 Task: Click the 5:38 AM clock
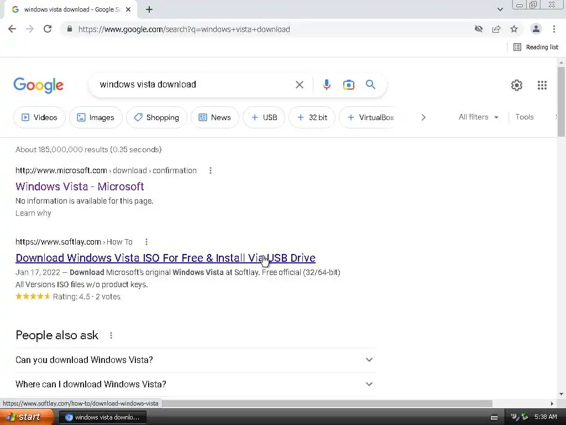tap(546, 417)
